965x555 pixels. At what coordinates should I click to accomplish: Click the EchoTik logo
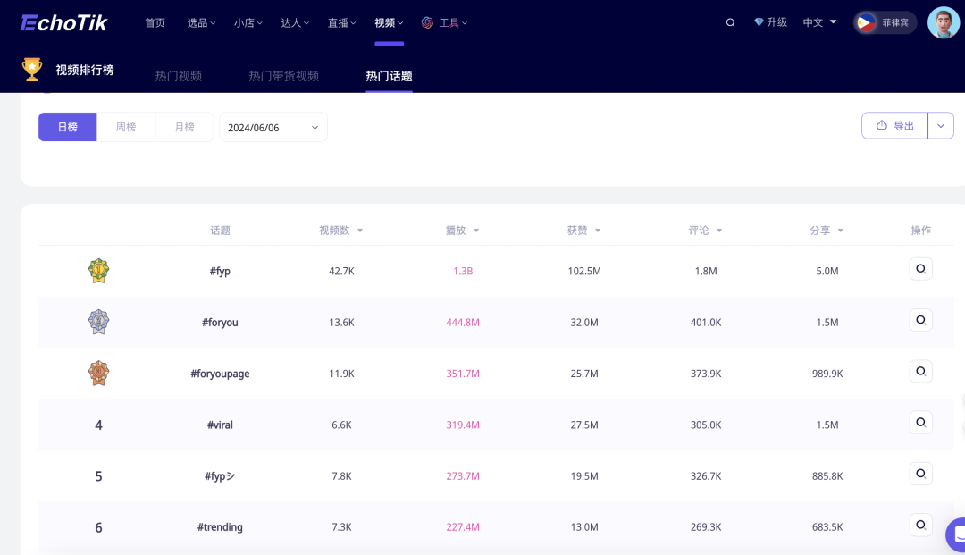[64, 22]
